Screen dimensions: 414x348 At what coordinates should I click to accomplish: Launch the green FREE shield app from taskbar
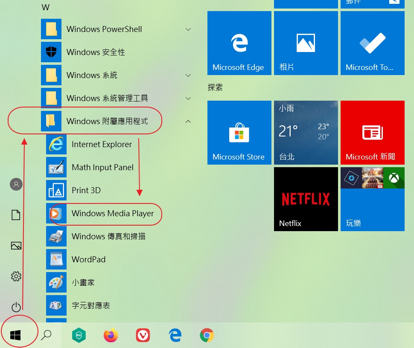click(x=79, y=335)
